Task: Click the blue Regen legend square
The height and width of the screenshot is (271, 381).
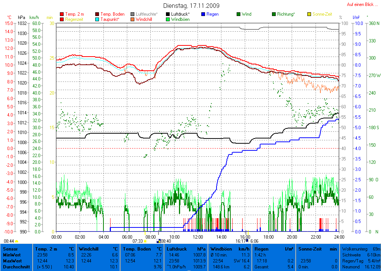Action: (203, 14)
